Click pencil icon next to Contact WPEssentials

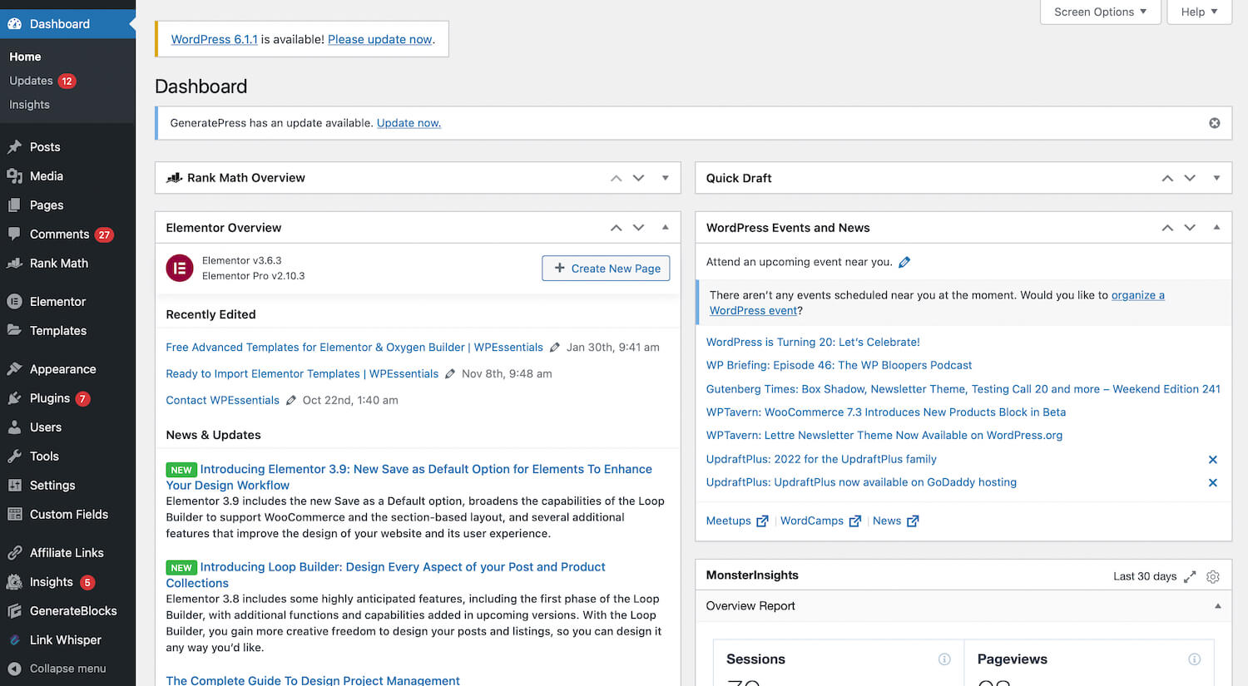[291, 400]
